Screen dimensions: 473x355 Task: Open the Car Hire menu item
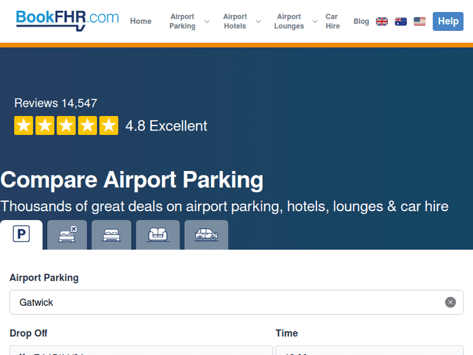coord(332,21)
